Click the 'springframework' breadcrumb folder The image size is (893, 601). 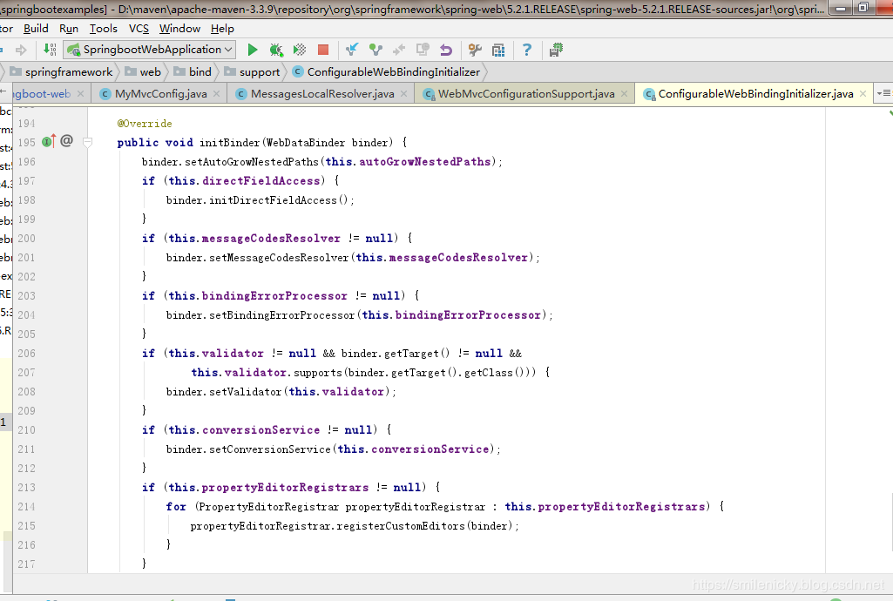[x=68, y=72]
